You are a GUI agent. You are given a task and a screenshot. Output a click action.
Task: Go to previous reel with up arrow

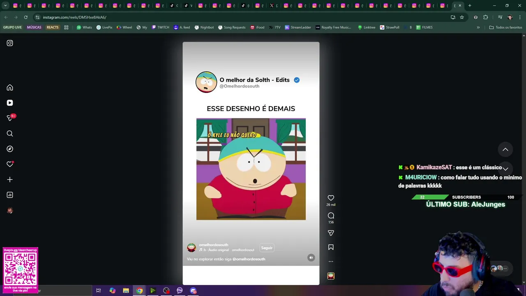click(x=505, y=150)
